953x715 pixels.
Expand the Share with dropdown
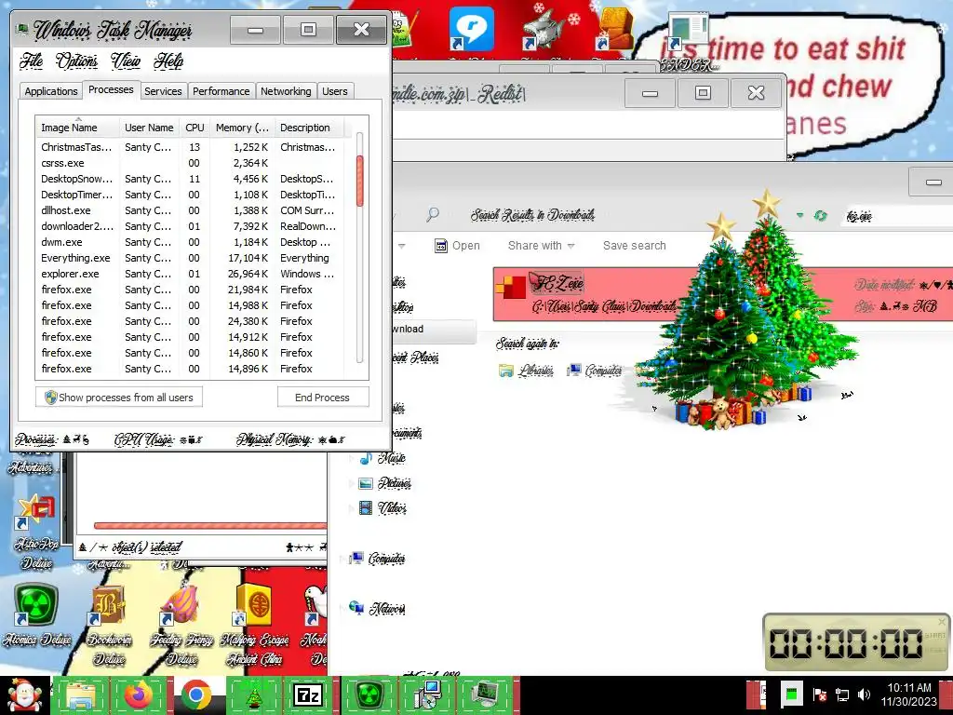pos(541,246)
